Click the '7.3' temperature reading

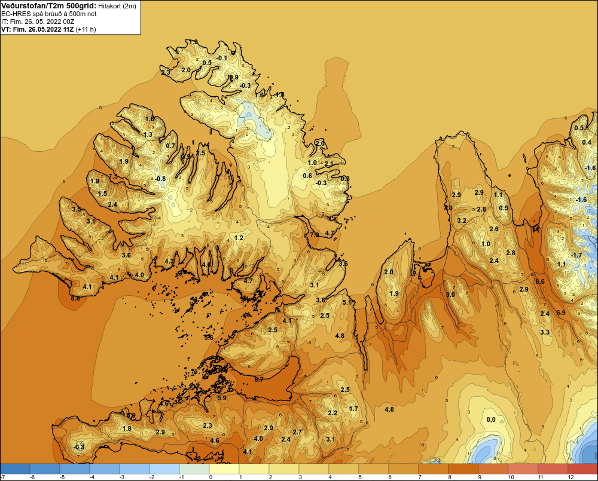tap(315, 235)
